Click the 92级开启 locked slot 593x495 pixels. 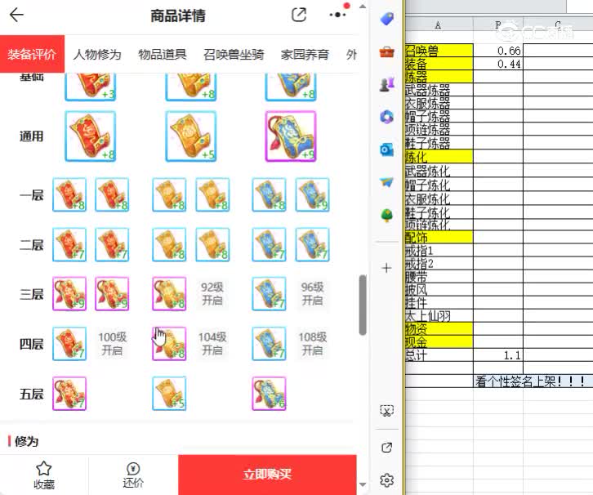pyautogui.click(x=212, y=294)
